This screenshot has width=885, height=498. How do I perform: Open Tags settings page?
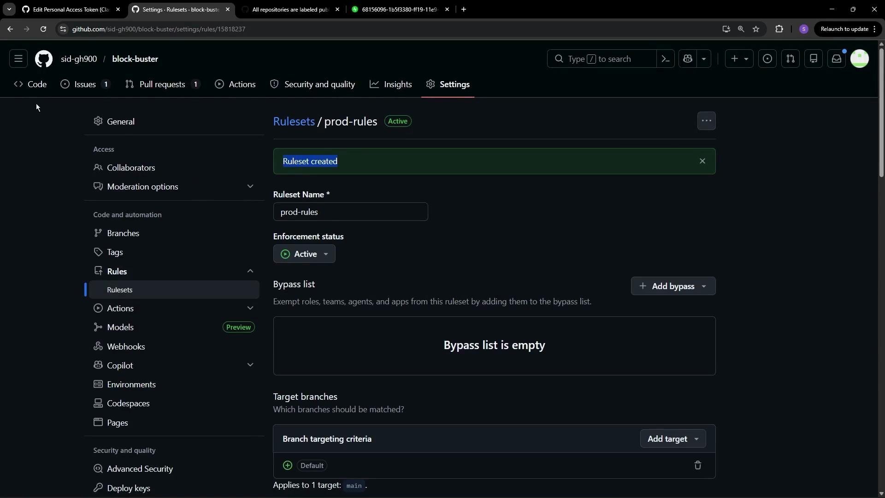[x=174, y=252]
